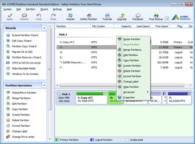Choose Format Partition from context menu

[x=132, y=76]
